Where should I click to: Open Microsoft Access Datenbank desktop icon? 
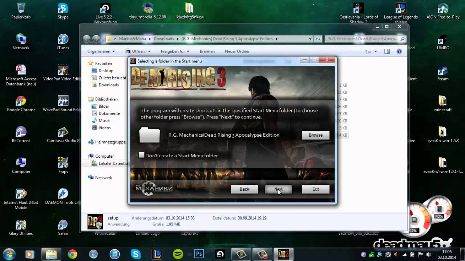pyautogui.click(x=21, y=75)
